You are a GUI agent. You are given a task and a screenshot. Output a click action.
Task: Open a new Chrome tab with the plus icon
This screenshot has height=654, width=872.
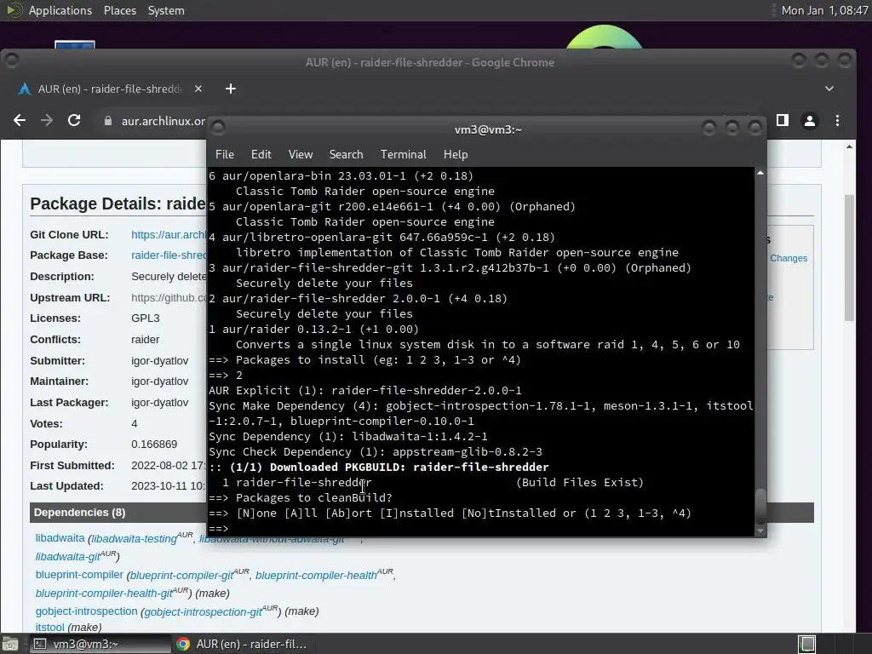pos(230,89)
